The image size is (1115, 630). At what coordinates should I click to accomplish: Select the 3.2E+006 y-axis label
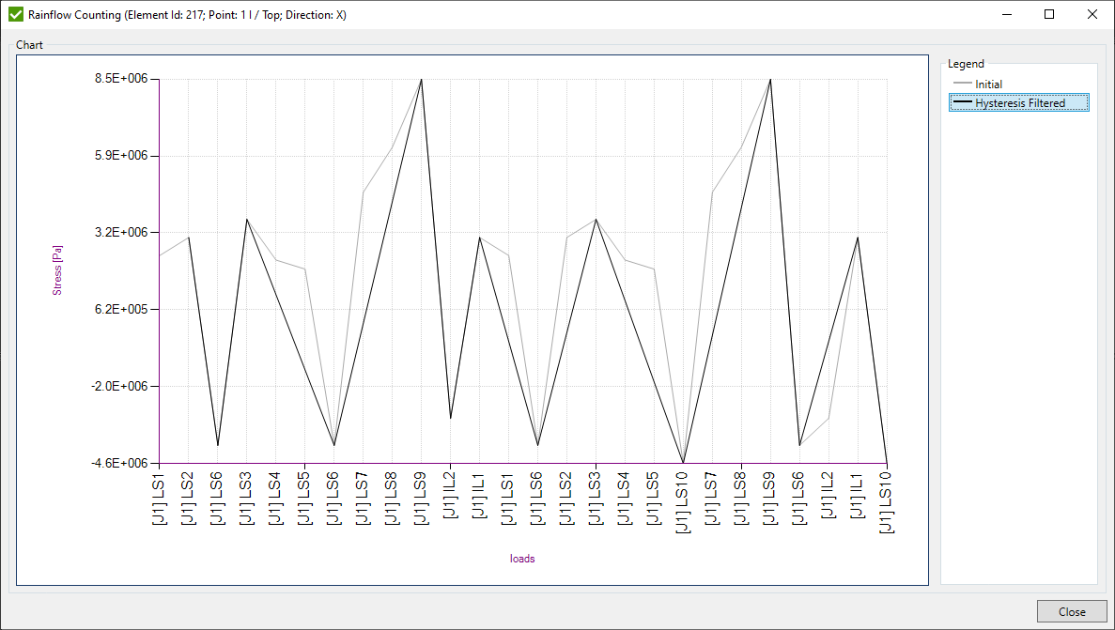tap(122, 233)
